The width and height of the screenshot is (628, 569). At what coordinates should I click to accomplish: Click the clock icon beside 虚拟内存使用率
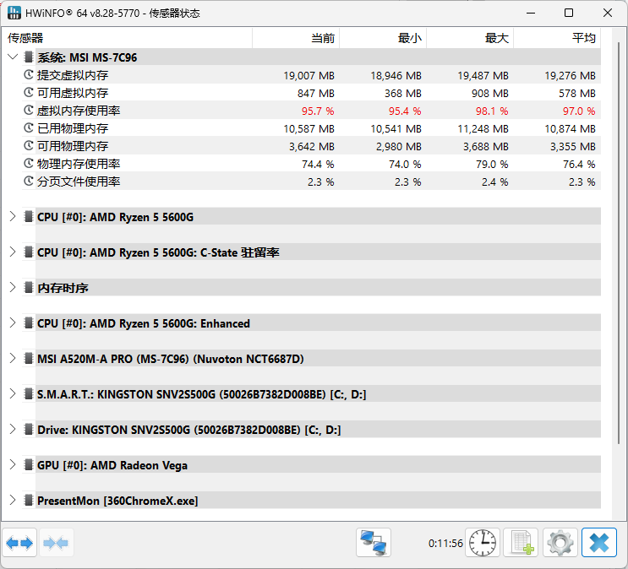[x=29, y=110]
